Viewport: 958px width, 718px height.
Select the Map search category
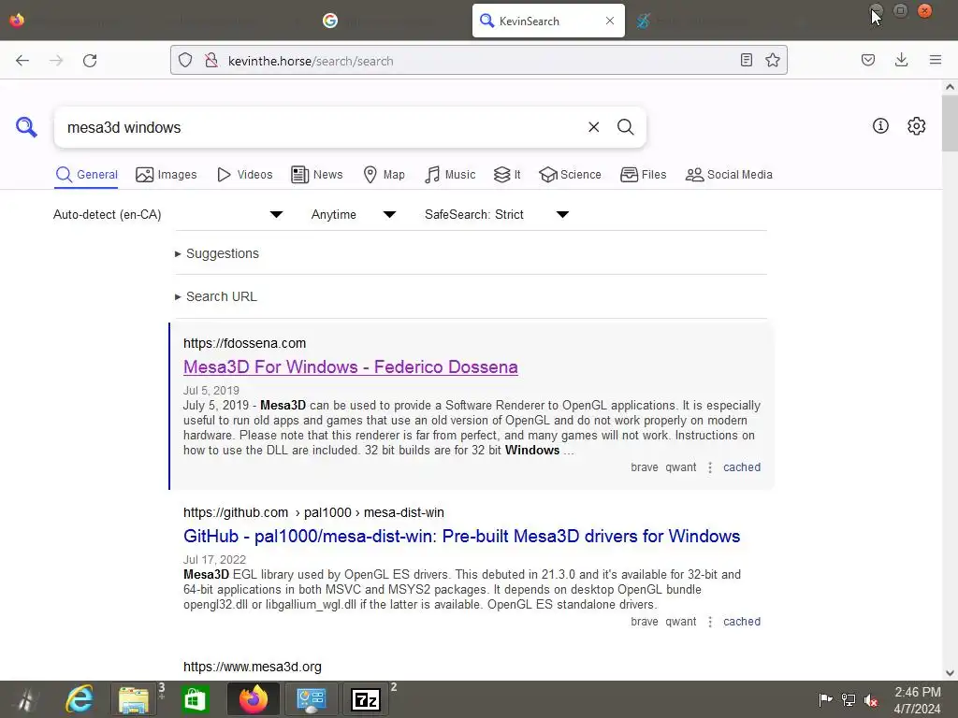coord(384,175)
